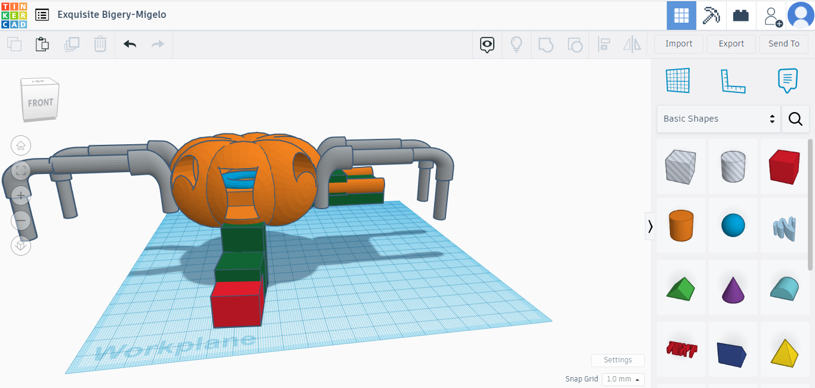Image resolution: width=815 pixels, height=388 pixels.
Task: Open the Align tool
Action: tap(603, 44)
